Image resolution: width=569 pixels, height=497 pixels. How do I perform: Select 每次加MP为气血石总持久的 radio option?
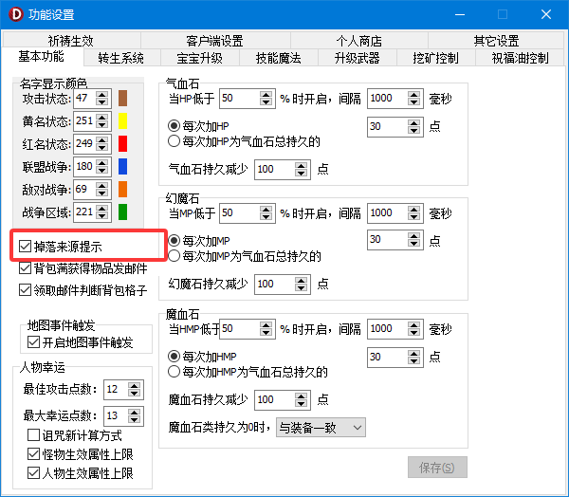coord(174,256)
